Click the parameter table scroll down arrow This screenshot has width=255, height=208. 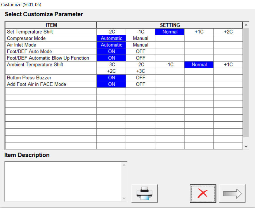[246, 146]
